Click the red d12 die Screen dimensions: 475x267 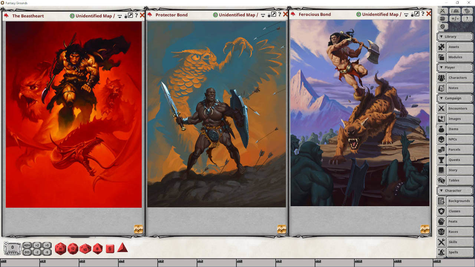[x=73, y=248]
